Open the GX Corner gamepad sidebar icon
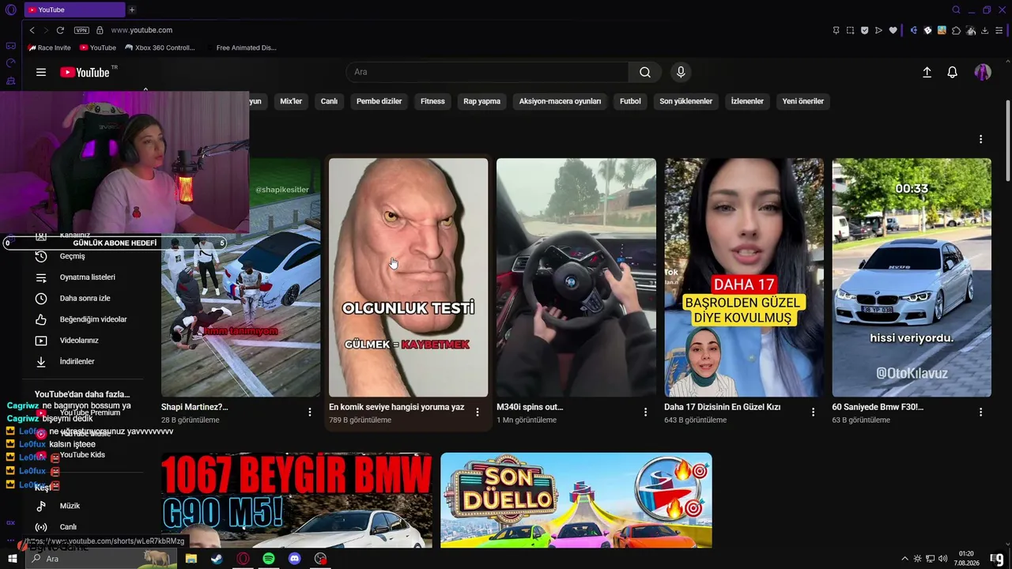Screen dimensions: 1012x569 (x=10, y=46)
